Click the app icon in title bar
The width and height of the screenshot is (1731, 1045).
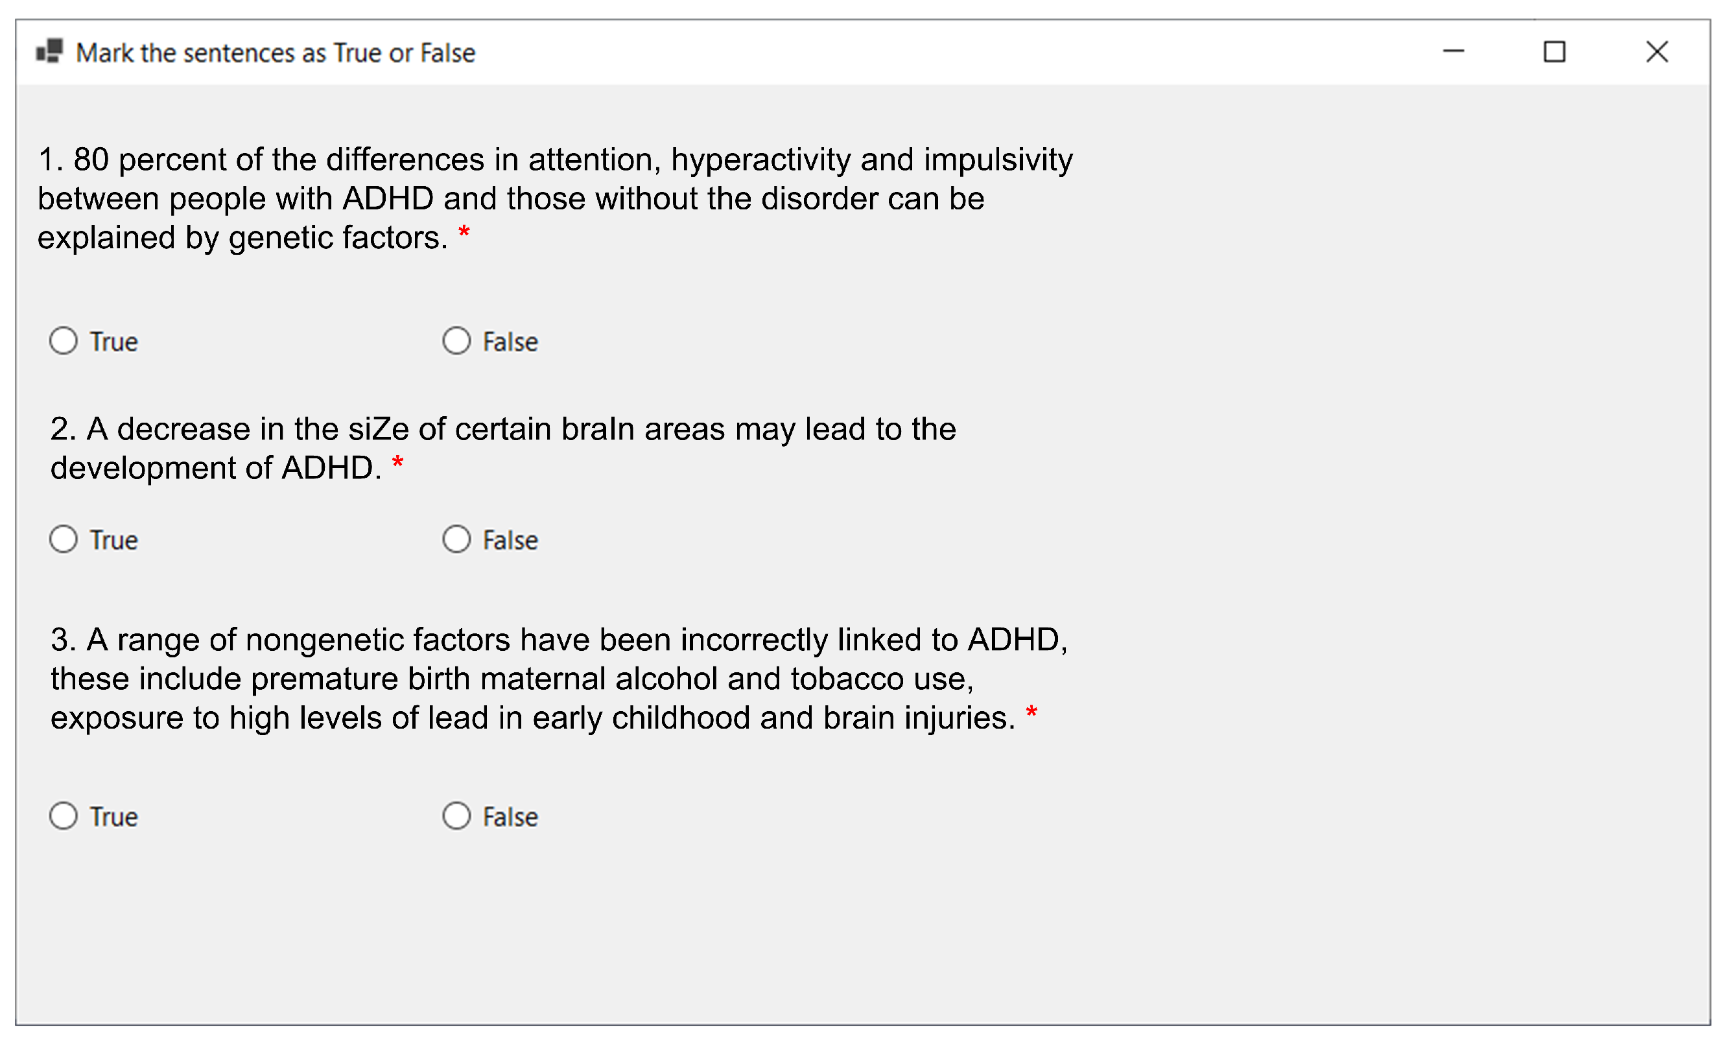(x=49, y=52)
